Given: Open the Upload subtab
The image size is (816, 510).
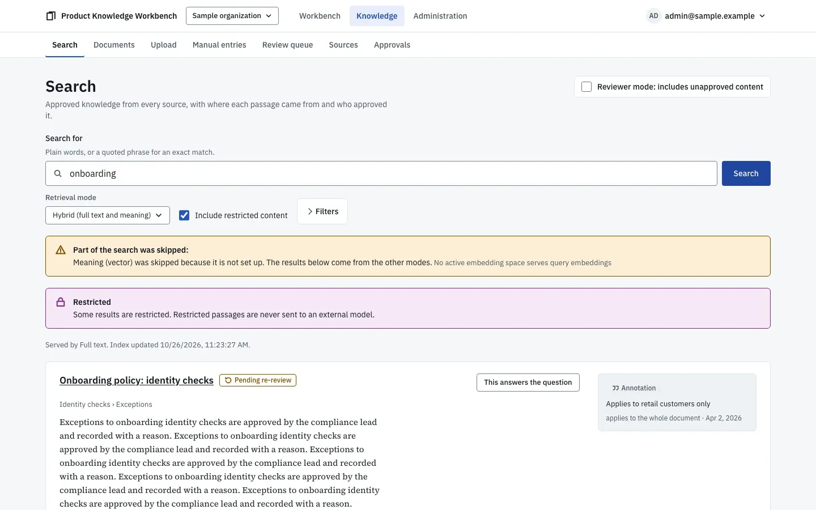Looking at the screenshot, I should pyautogui.click(x=164, y=45).
